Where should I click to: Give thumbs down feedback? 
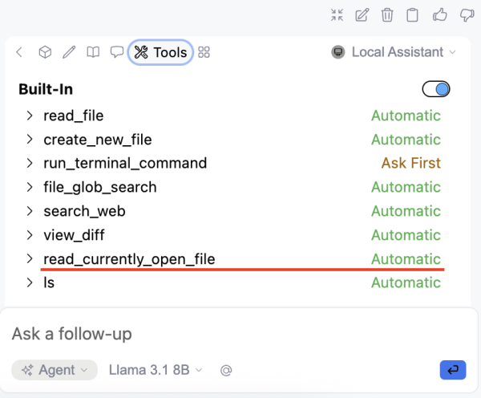[464, 14]
